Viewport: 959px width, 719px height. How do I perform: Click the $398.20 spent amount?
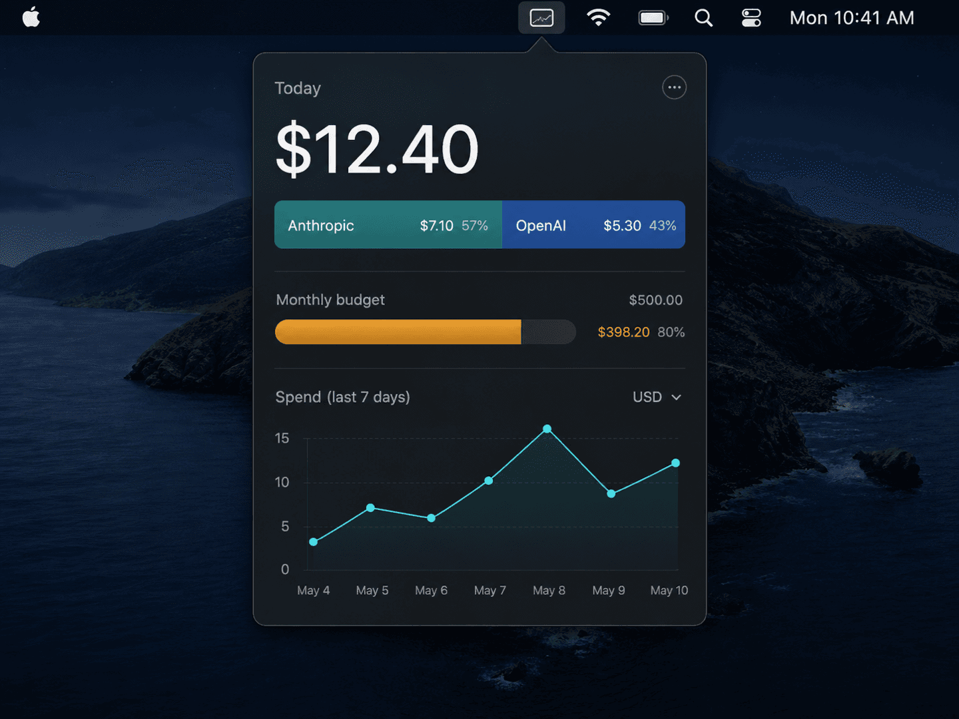pyautogui.click(x=623, y=332)
